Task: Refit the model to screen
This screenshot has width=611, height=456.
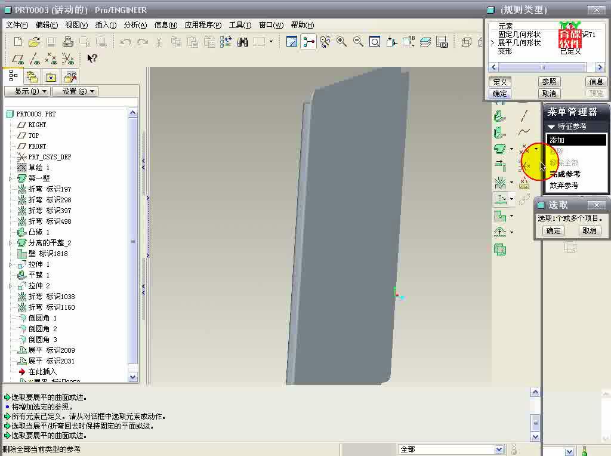Action: pyautogui.click(x=375, y=42)
